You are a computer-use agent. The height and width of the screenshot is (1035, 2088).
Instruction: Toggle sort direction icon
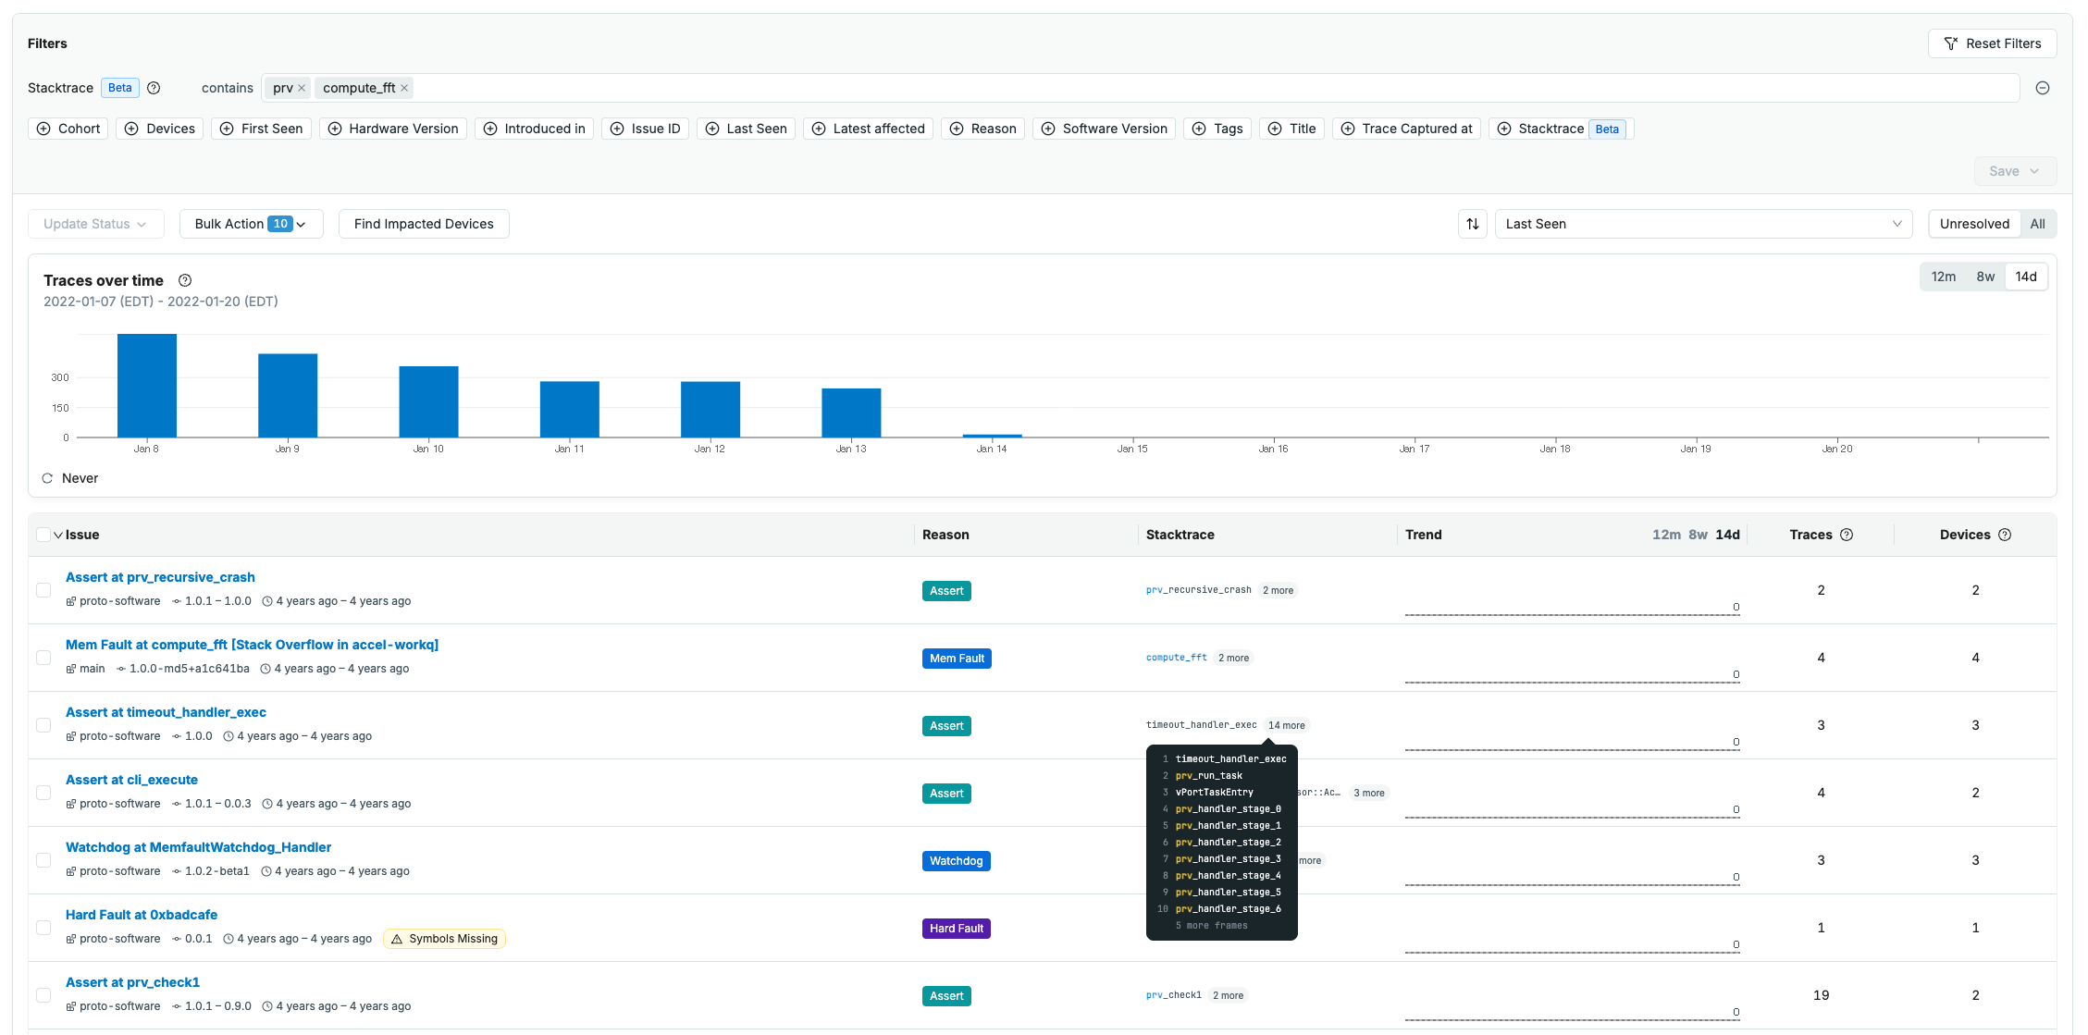coord(1473,224)
